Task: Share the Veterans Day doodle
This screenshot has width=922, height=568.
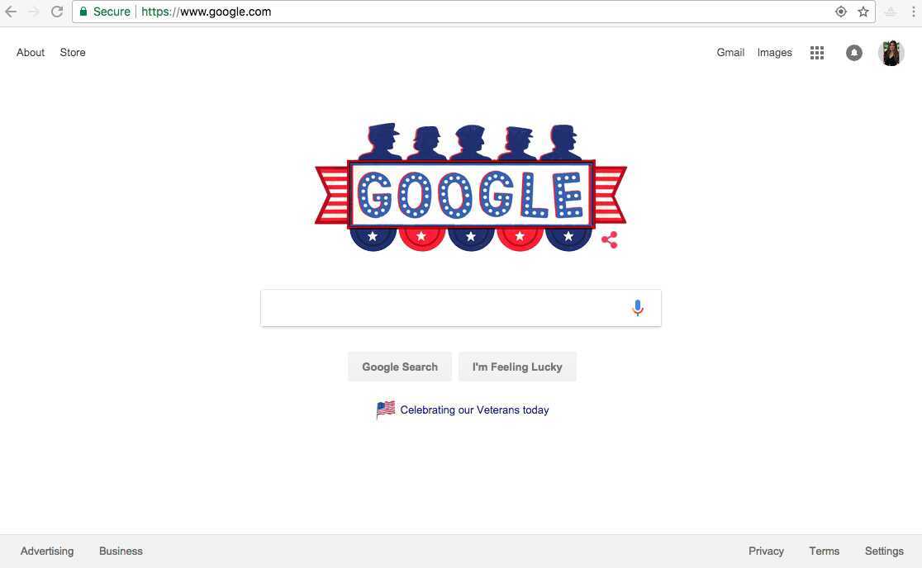Action: click(610, 239)
